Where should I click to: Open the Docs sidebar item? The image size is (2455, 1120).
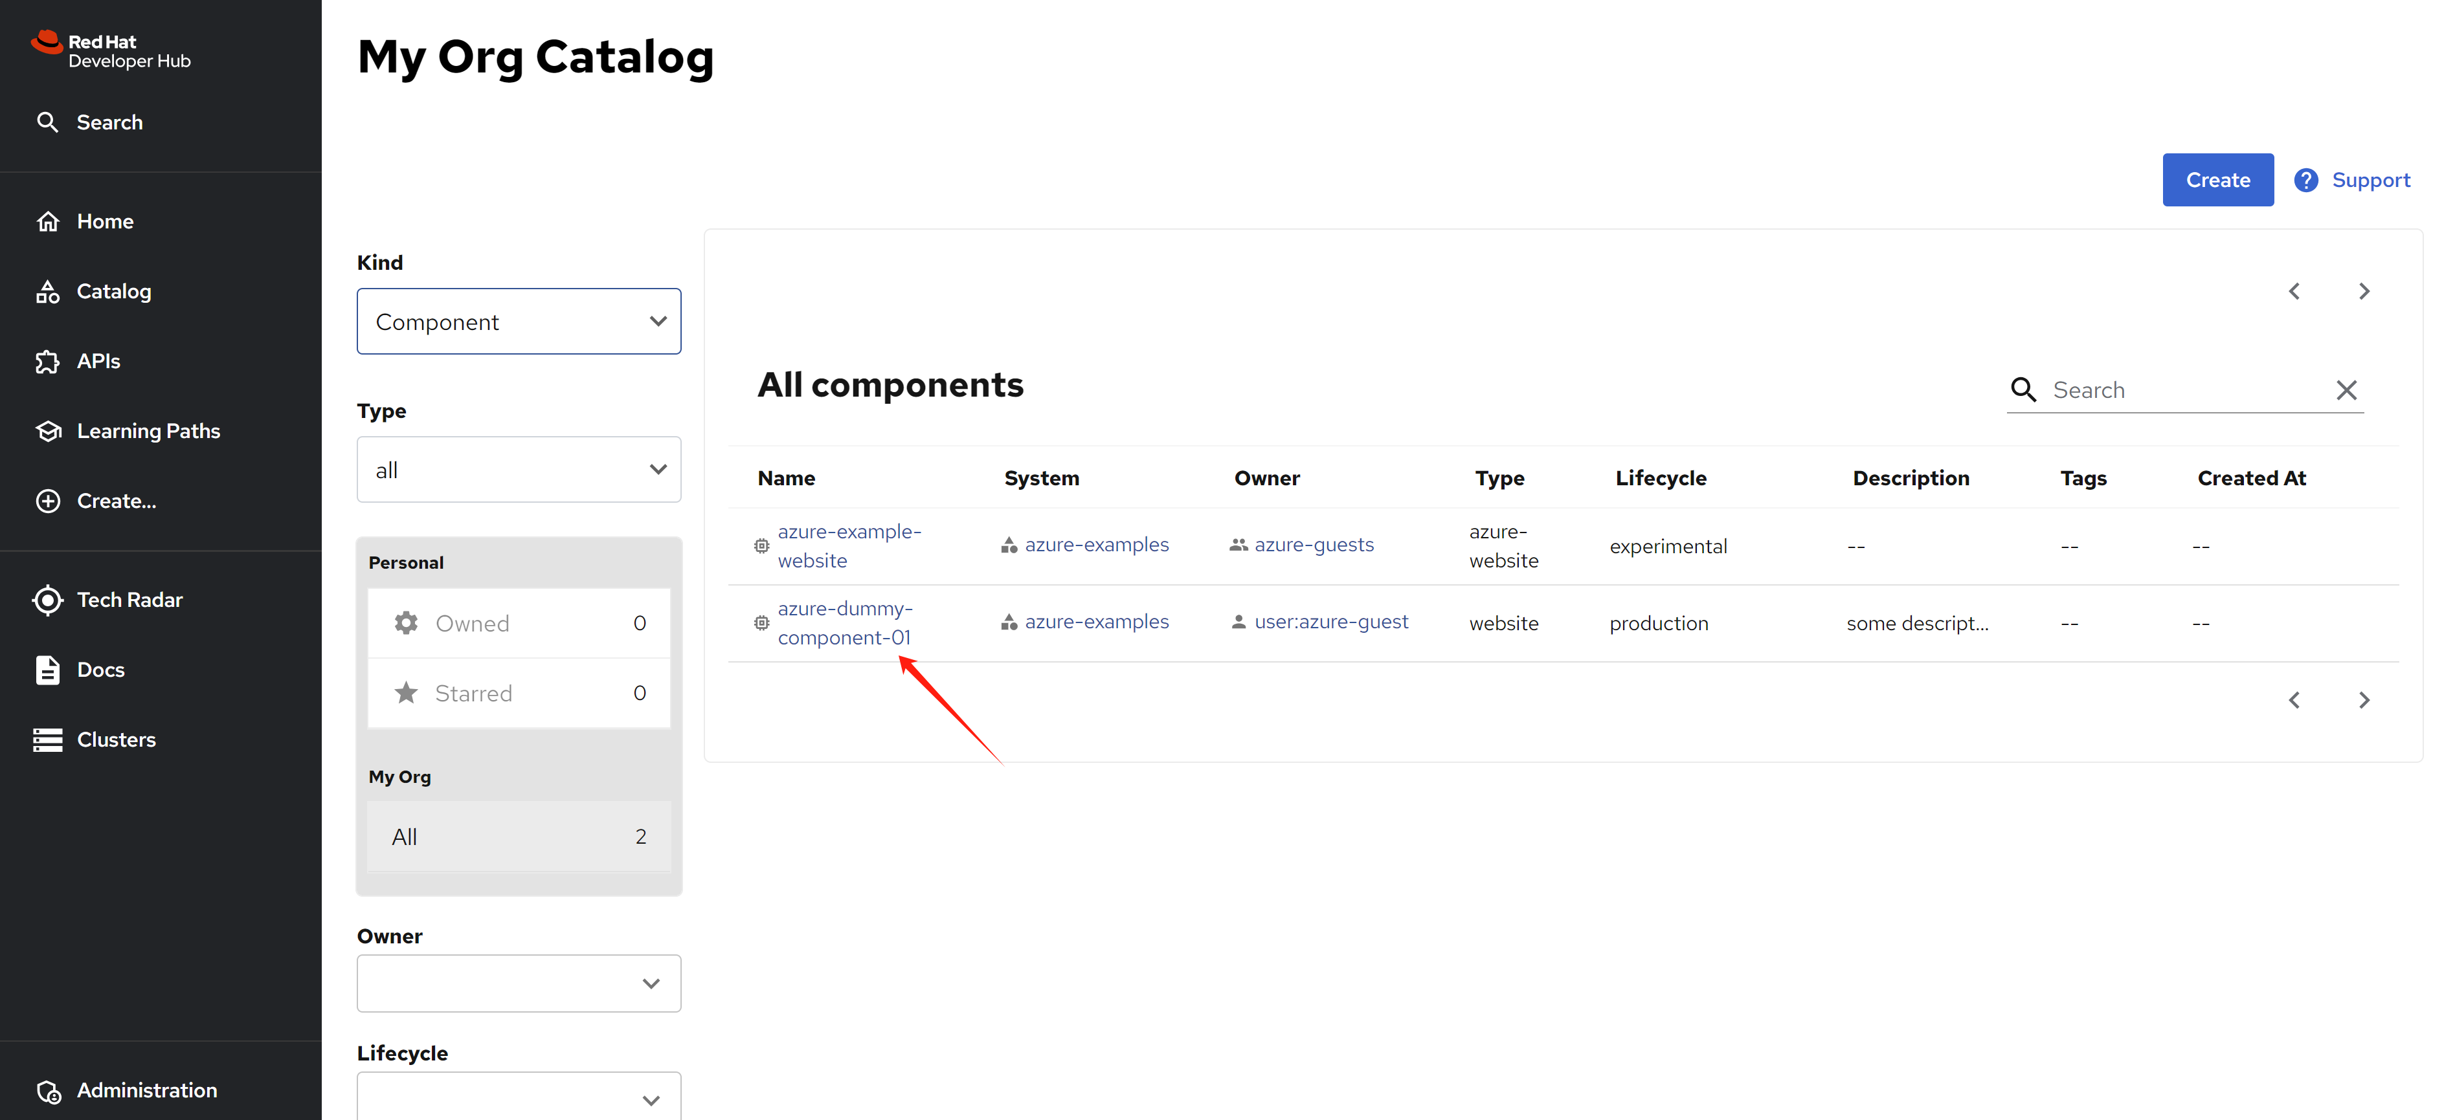tap(100, 670)
